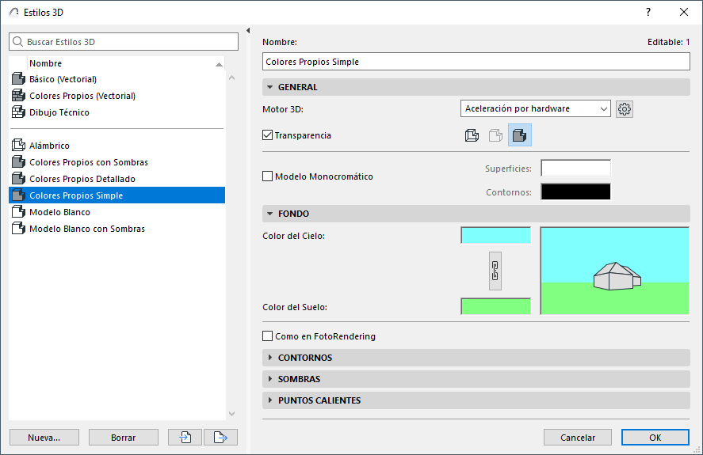Click the Colores Propios Simple icon

[18, 195]
